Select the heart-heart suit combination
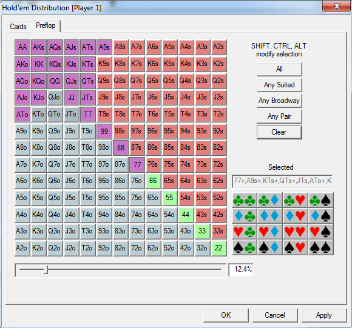Viewport: 352px width, 328px height. 295,232
